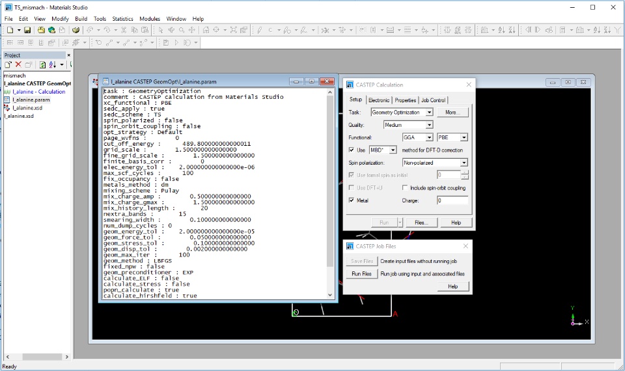Select l_alanine CASTEP GeomOpt folder in tree
This screenshot has height=371, width=625.
tap(38, 83)
